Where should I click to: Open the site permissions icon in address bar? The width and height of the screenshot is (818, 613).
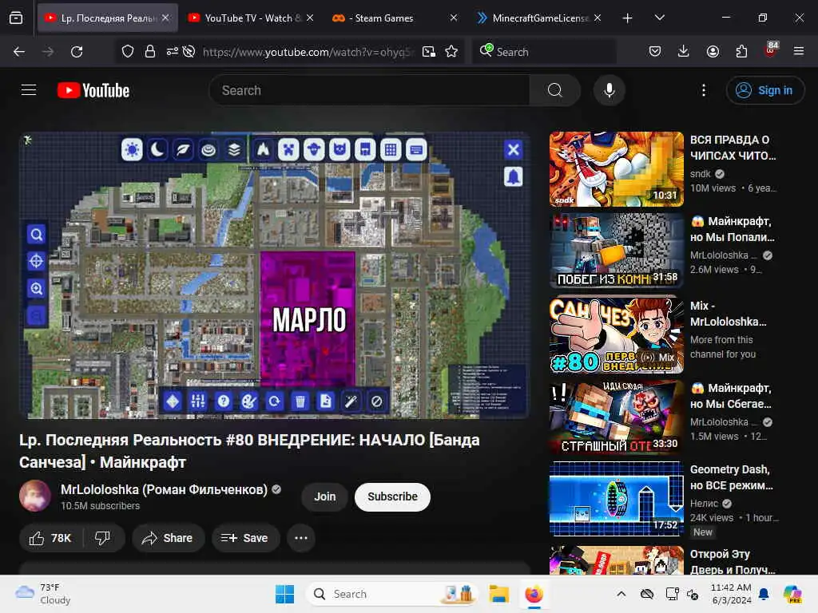172,52
